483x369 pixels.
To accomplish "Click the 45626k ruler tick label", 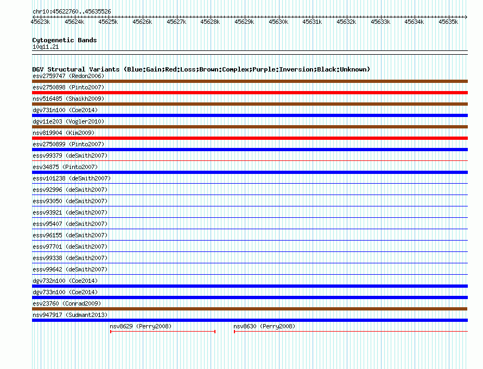I will [142, 22].
